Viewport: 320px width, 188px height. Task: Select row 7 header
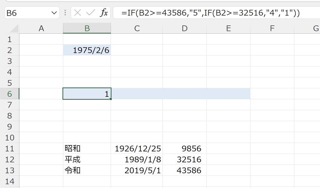pos(10,105)
